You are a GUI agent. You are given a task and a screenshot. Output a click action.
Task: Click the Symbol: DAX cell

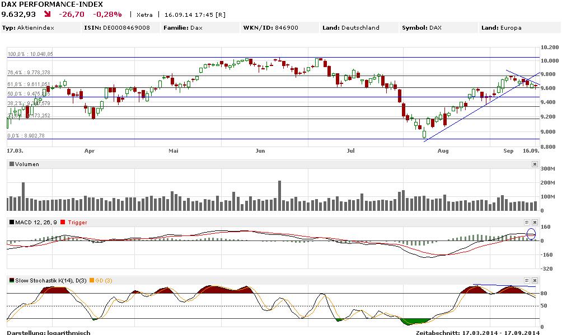(439, 27)
